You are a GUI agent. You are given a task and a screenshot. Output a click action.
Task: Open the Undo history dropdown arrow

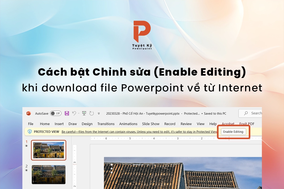79,113
